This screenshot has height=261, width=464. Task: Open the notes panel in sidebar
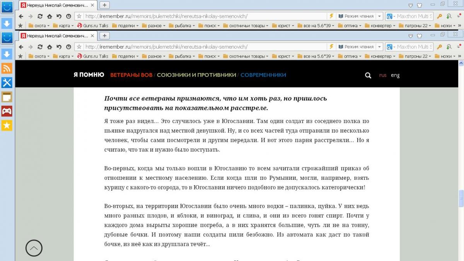pos(7,97)
